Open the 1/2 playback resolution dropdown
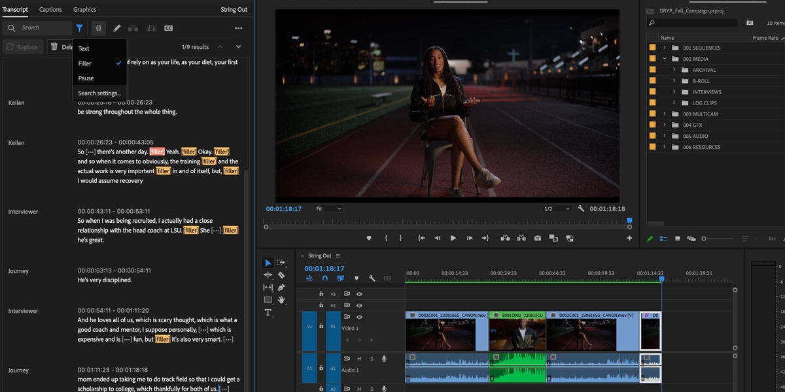785x392 pixels. 556,208
